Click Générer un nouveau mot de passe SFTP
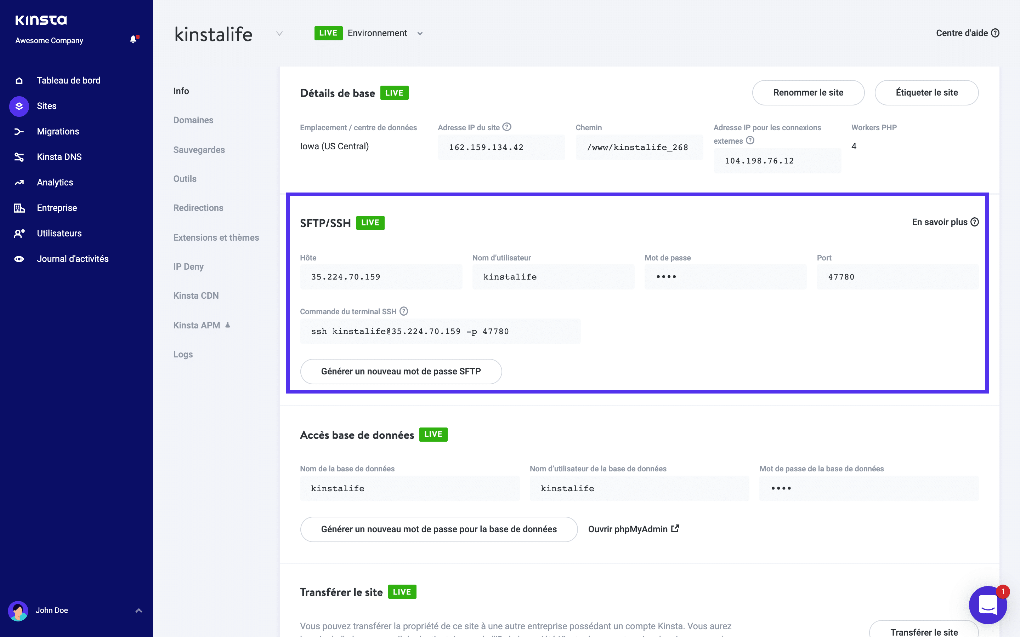This screenshot has height=637, width=1020. pos(401,371)
